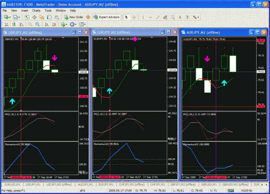Click the chart tabs scroll left arrow

click(262, 185)
